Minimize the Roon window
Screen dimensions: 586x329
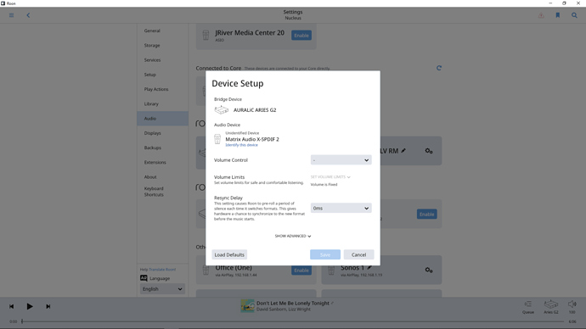coord(550,3)
